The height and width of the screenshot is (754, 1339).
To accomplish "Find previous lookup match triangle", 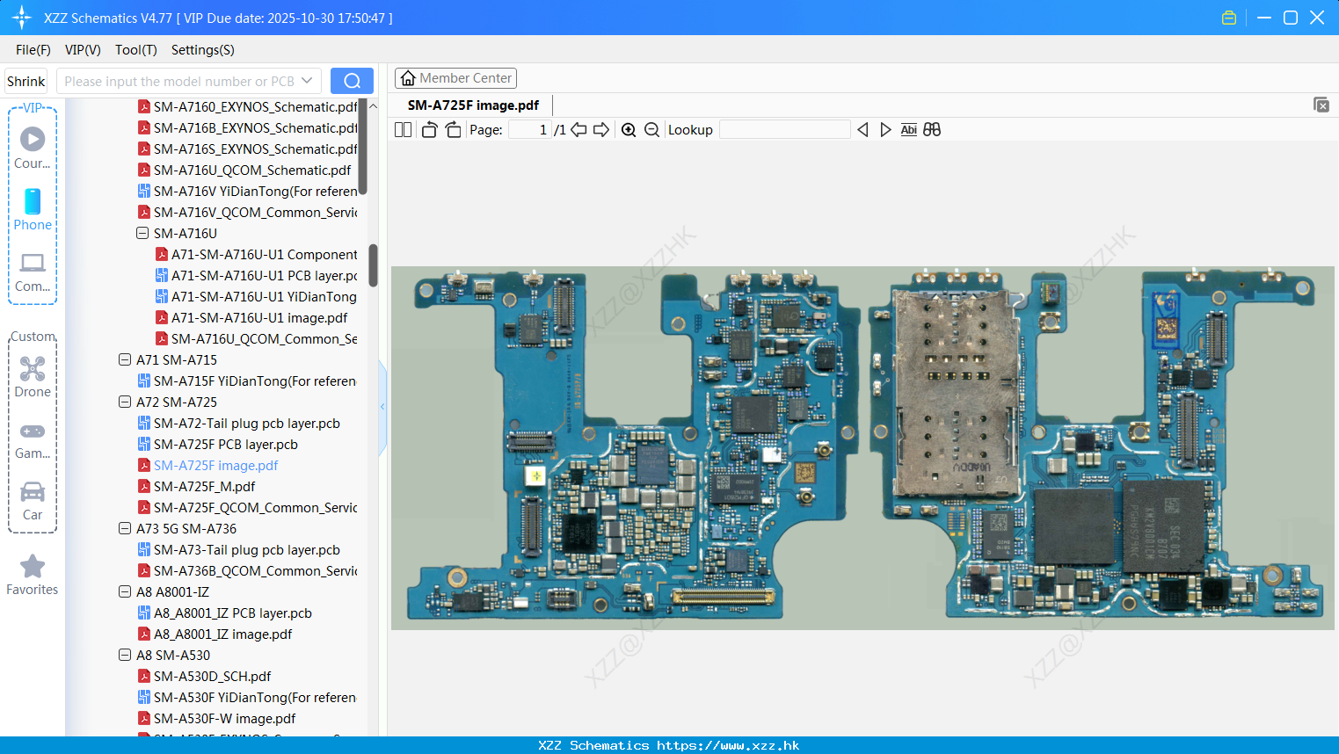I will pos(862,130).
